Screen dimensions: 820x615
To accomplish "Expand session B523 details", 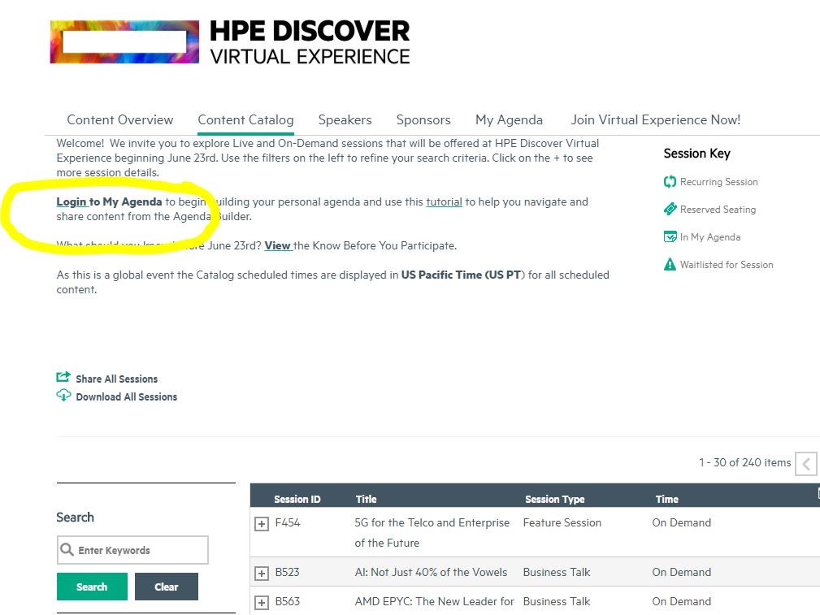I will [x=262, y=574].
